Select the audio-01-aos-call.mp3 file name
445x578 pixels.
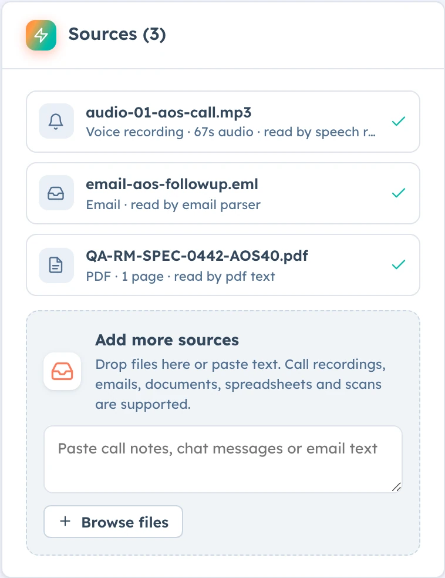(x=168, y=112)
